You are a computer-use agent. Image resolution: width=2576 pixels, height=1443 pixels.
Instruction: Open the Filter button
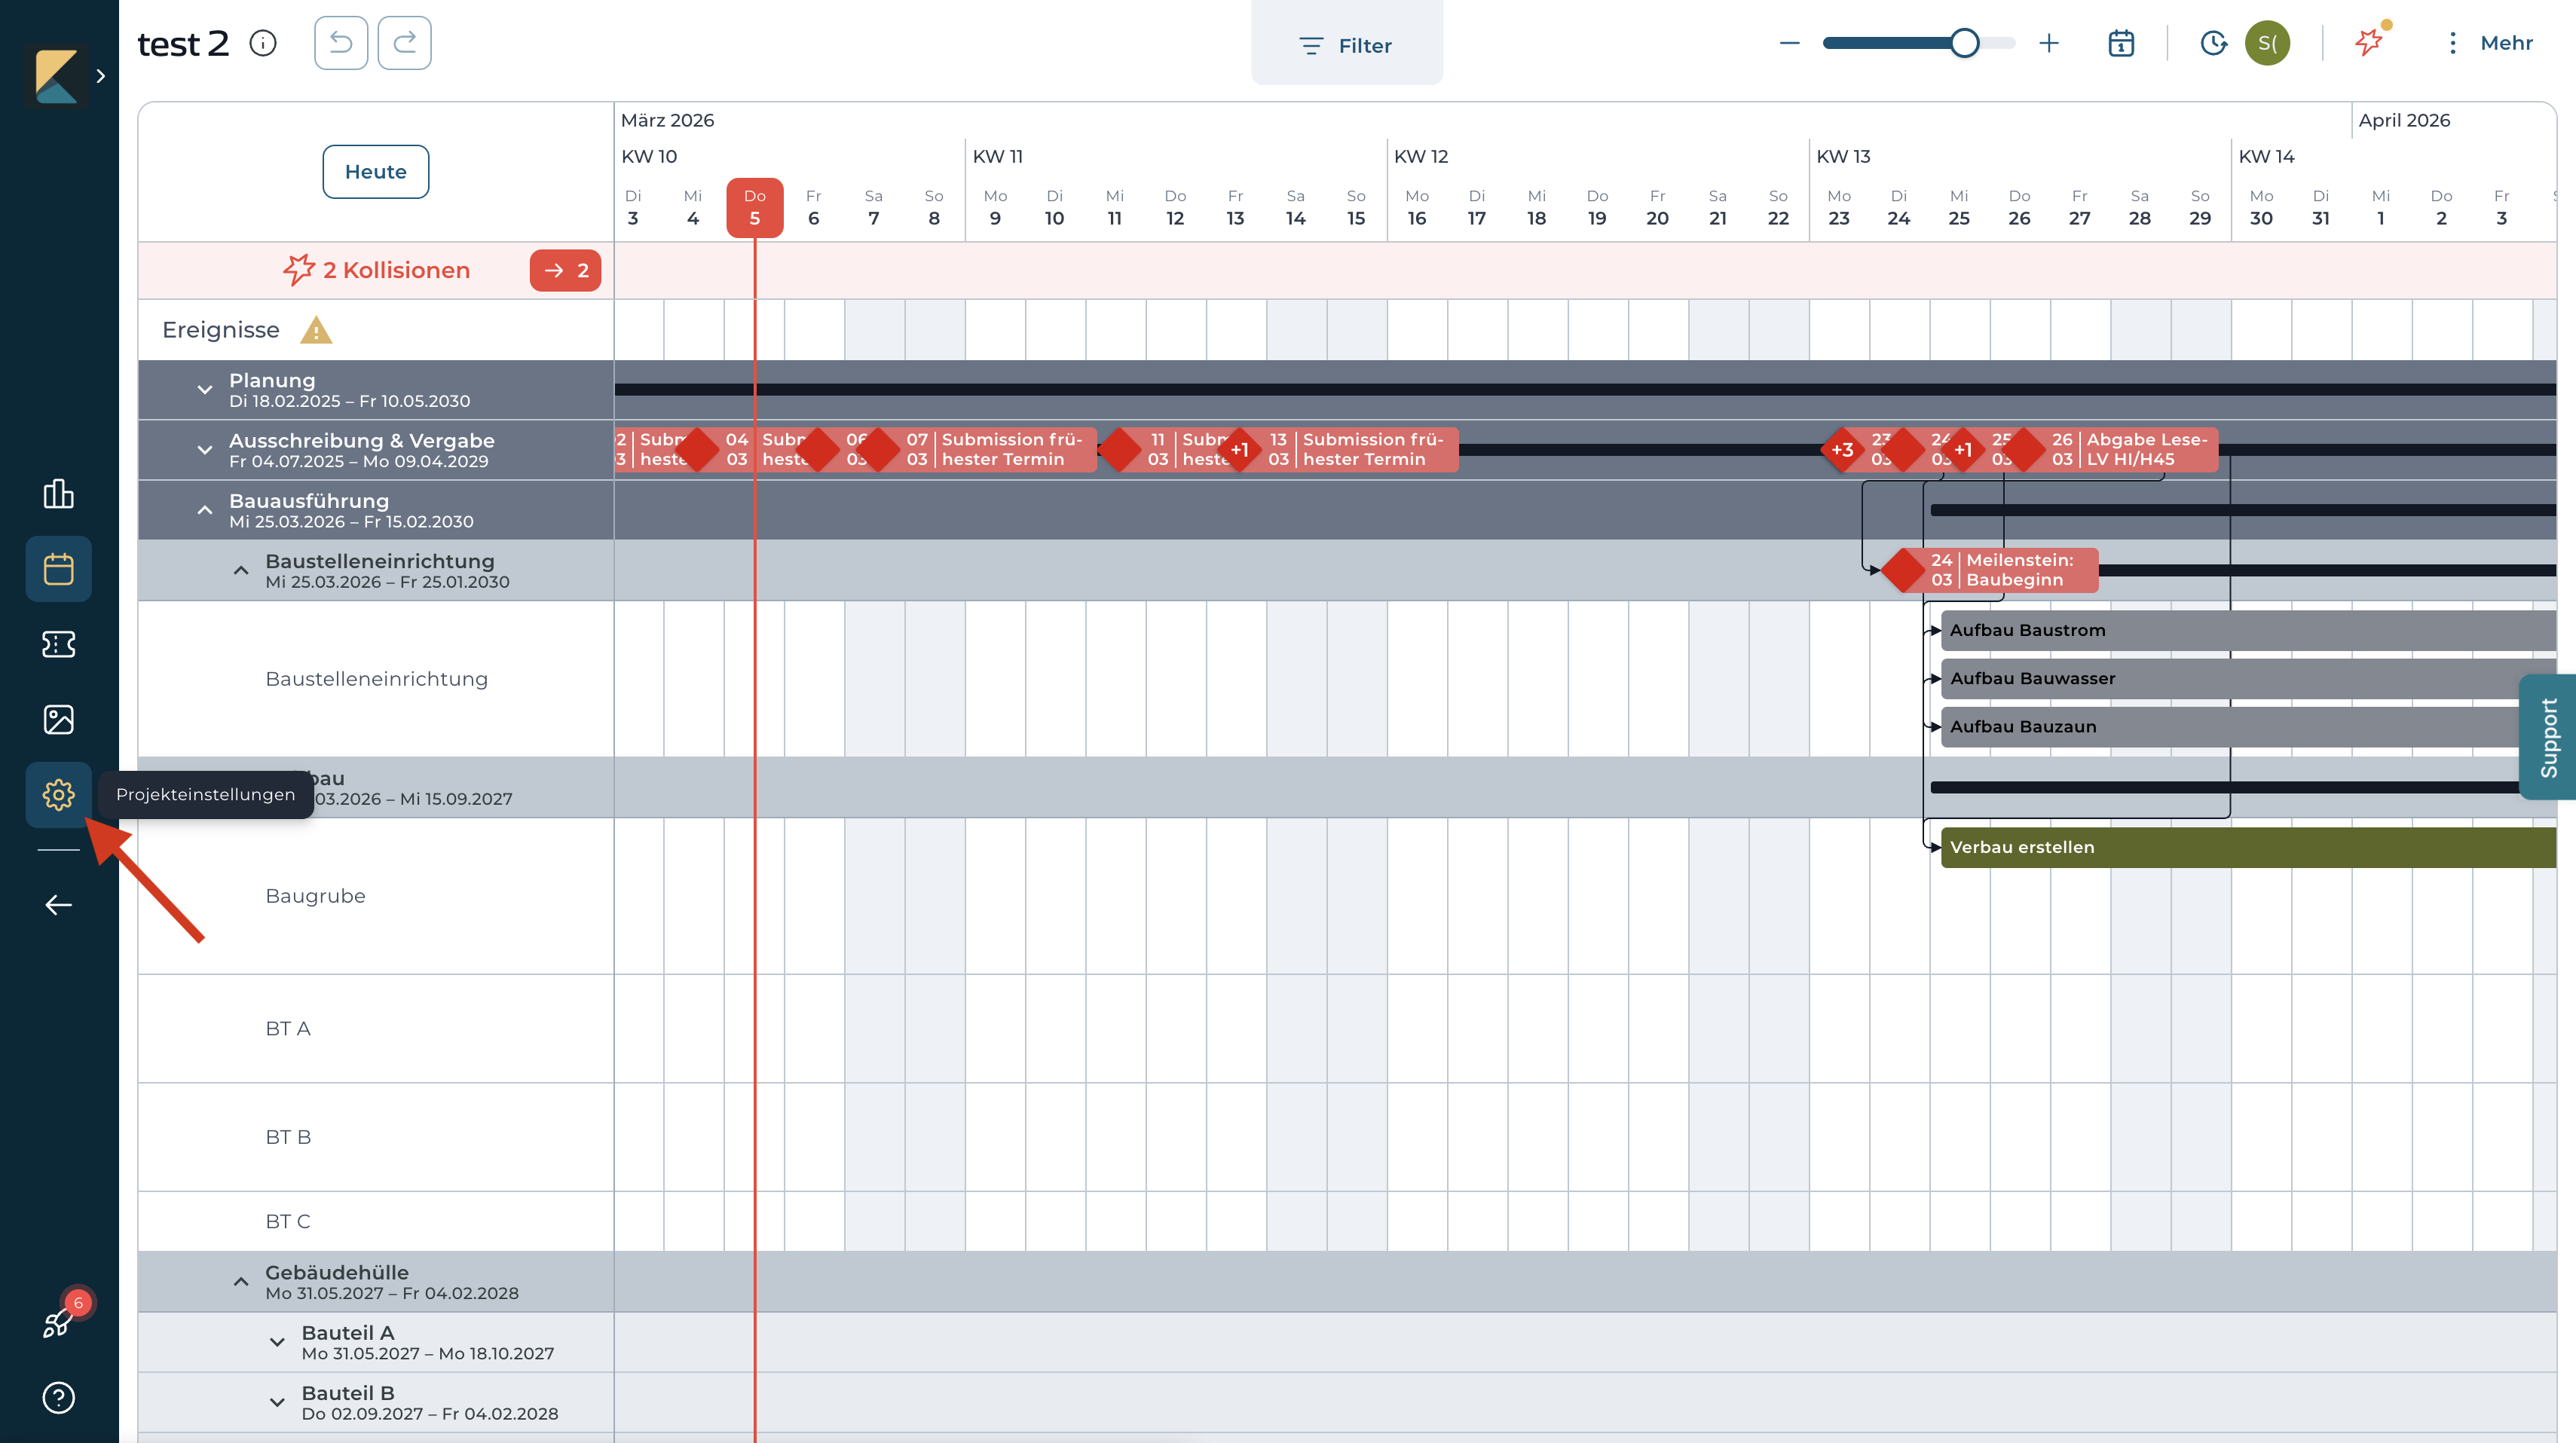coord(1346,45)
